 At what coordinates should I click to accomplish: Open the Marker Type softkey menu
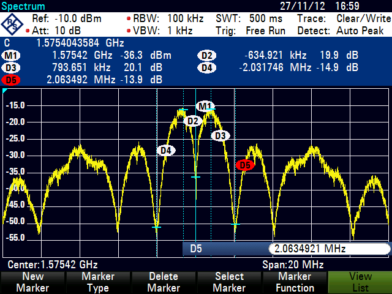[x=98, y=282]
